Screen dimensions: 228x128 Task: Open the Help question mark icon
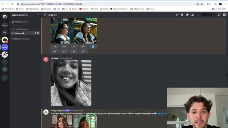point(224,15)
